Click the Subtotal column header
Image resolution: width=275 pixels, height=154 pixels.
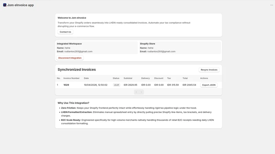click(x=128, y=78)
